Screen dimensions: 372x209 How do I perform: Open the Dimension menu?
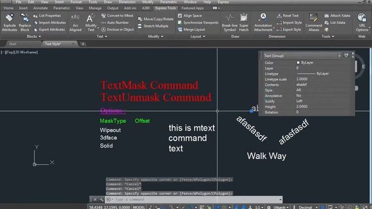127,2
